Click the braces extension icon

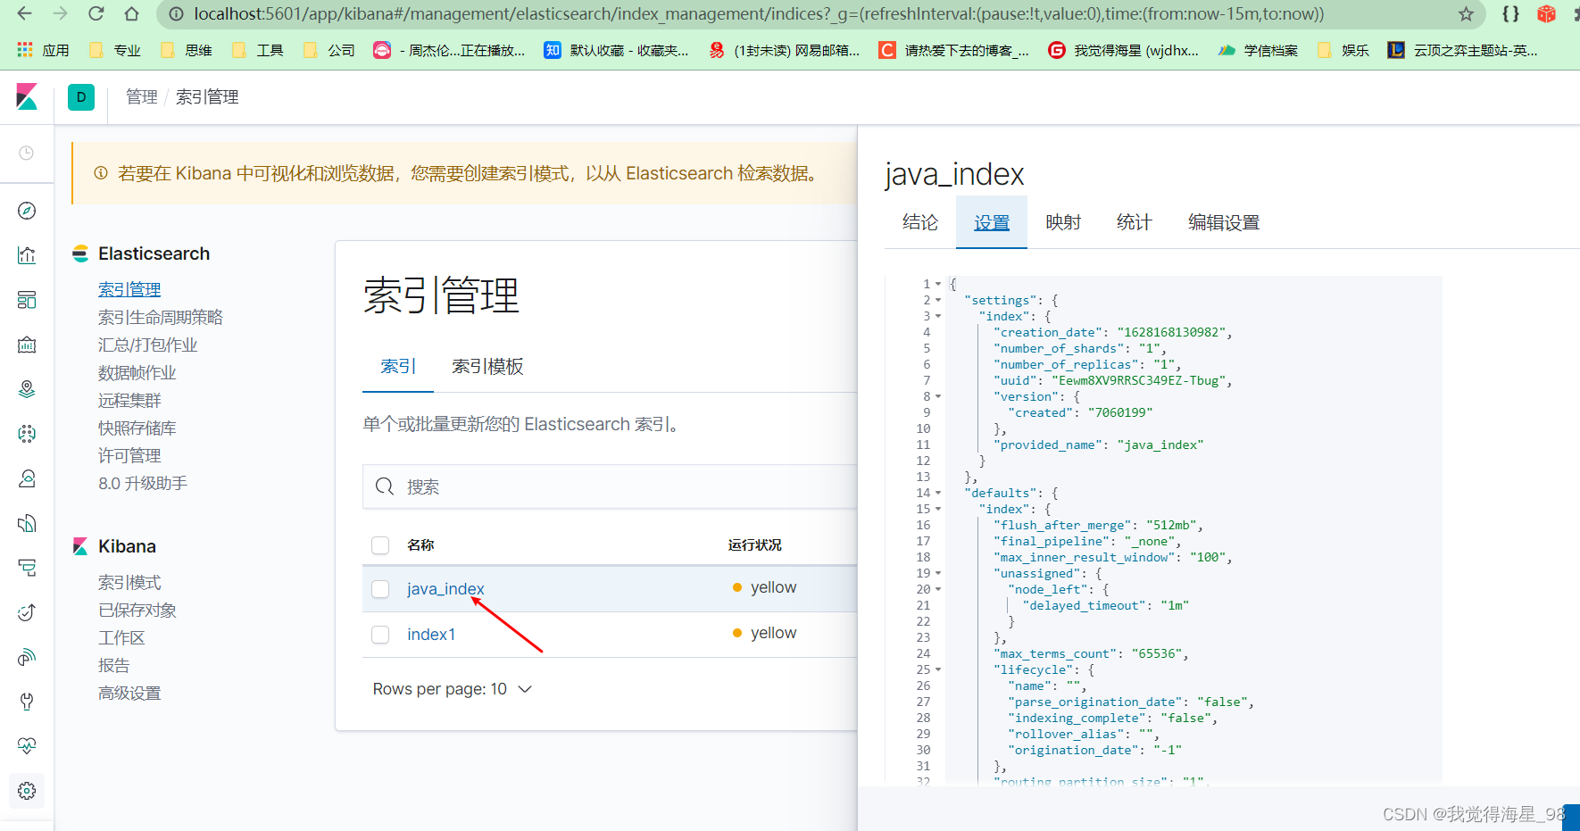coord(1510,14)
